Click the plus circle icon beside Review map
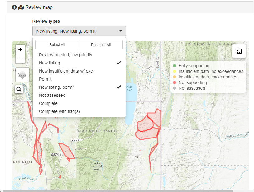Image resolution: width=254 pixels, height=192 pixels. pyautogui.click(x=14, y=7)
